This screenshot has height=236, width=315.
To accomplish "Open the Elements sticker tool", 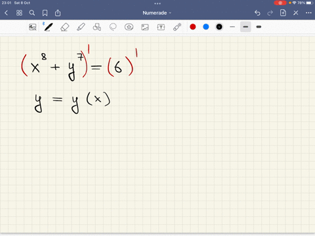I will (x=129, y=27).
